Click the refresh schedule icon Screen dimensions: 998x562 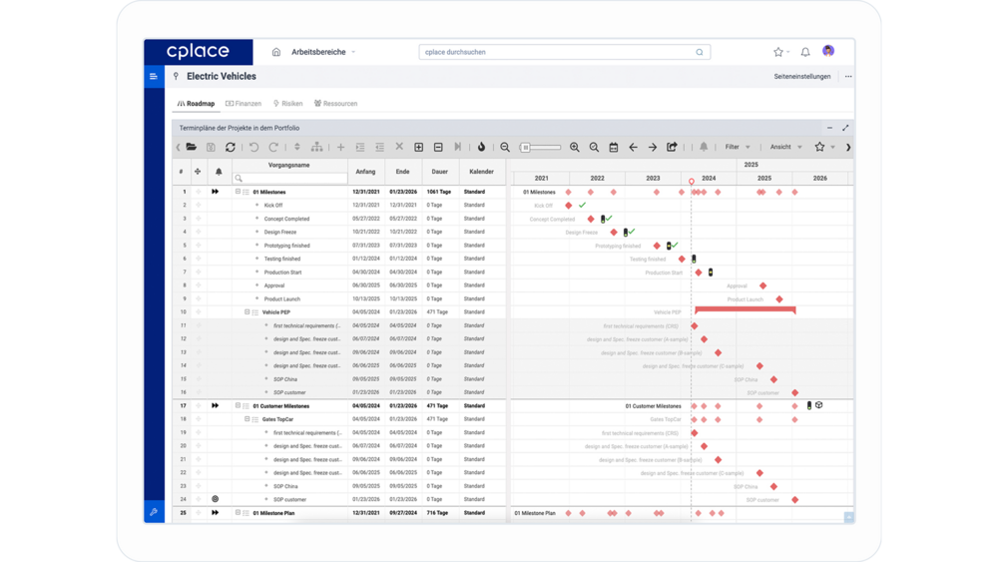(x=231, y=147)
